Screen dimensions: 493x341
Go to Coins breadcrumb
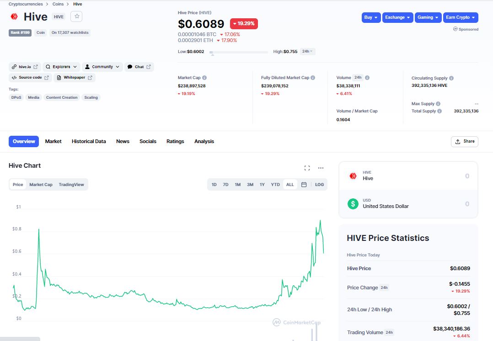(x=58, y=4)
